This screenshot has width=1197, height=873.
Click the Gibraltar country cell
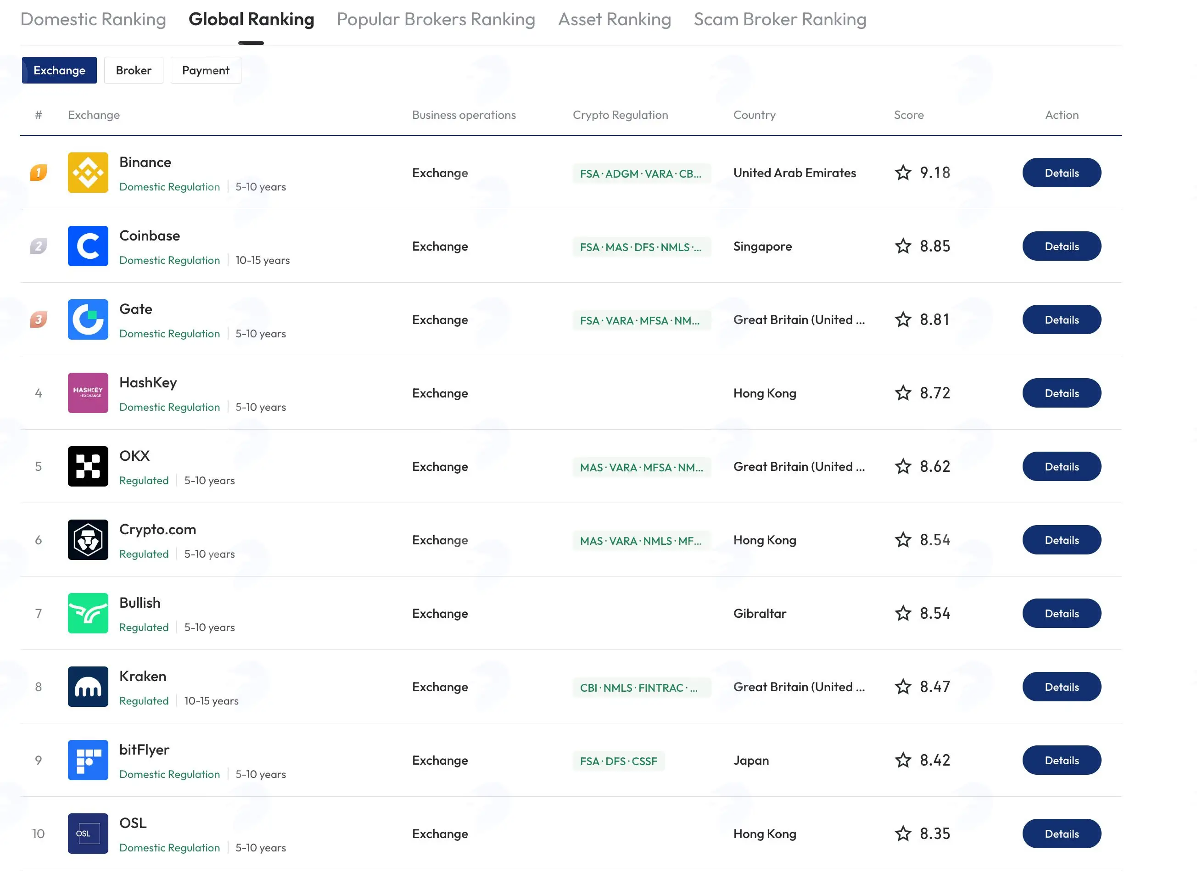[x=760, y=614]
